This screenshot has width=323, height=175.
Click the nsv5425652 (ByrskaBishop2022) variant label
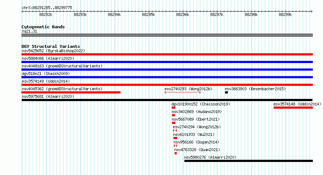[53, 51]
